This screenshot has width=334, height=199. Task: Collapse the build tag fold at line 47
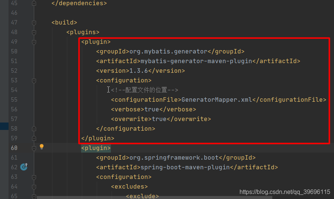coord(34,23)
